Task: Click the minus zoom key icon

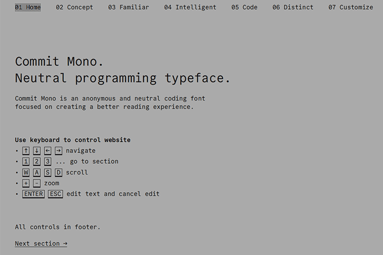Action: pos(37,184)
